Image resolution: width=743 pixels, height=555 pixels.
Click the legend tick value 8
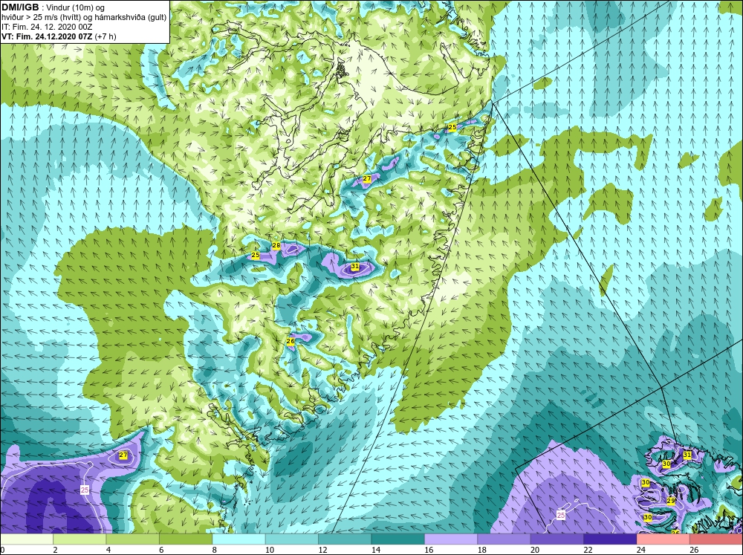click(214, 551)
